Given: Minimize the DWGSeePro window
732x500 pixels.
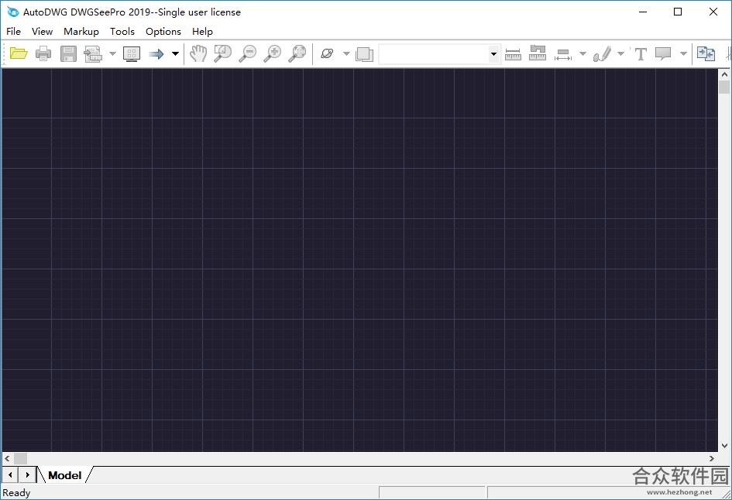Looking at the screenshot, I should click(643, 12).
